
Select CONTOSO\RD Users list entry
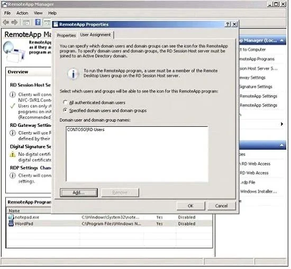pos(86,129)
